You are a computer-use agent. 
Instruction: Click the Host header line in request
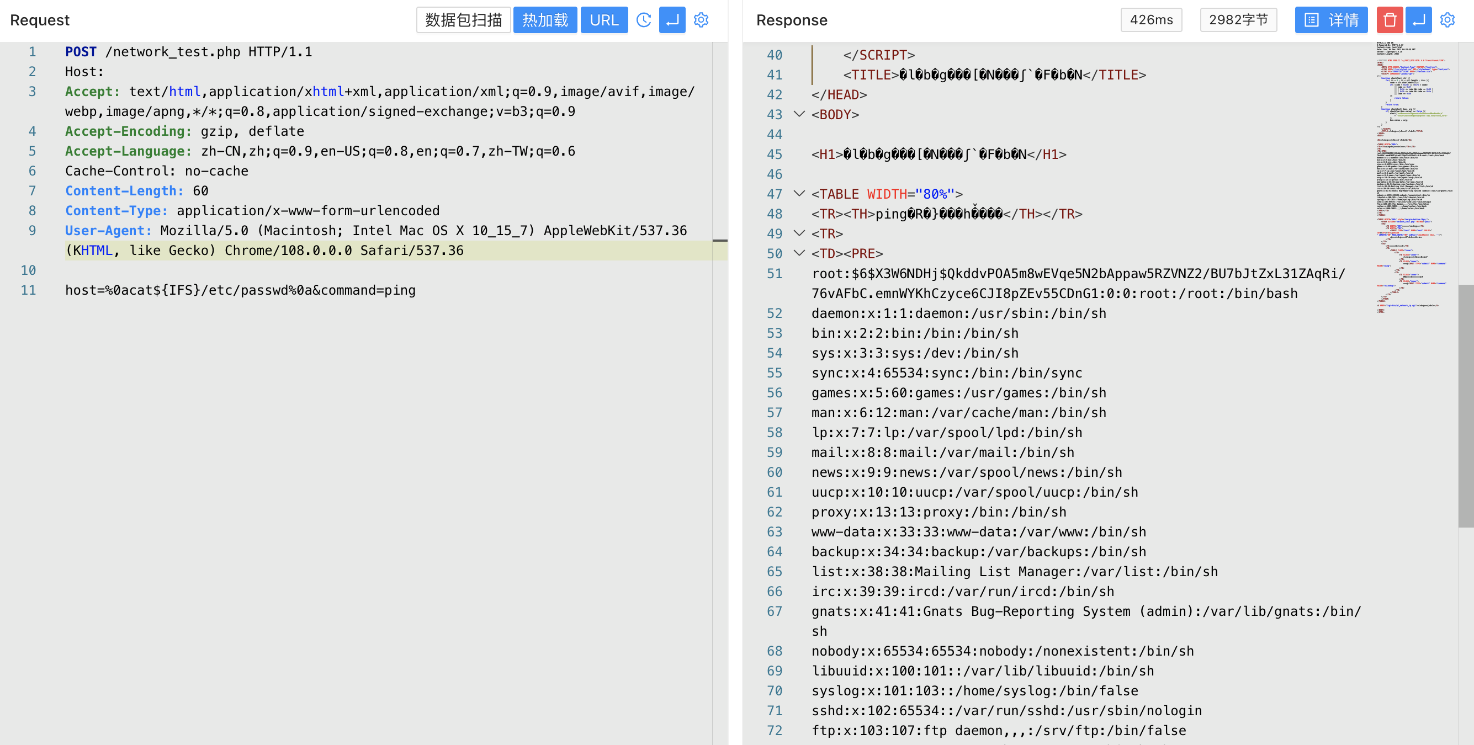tap(84, 72)
